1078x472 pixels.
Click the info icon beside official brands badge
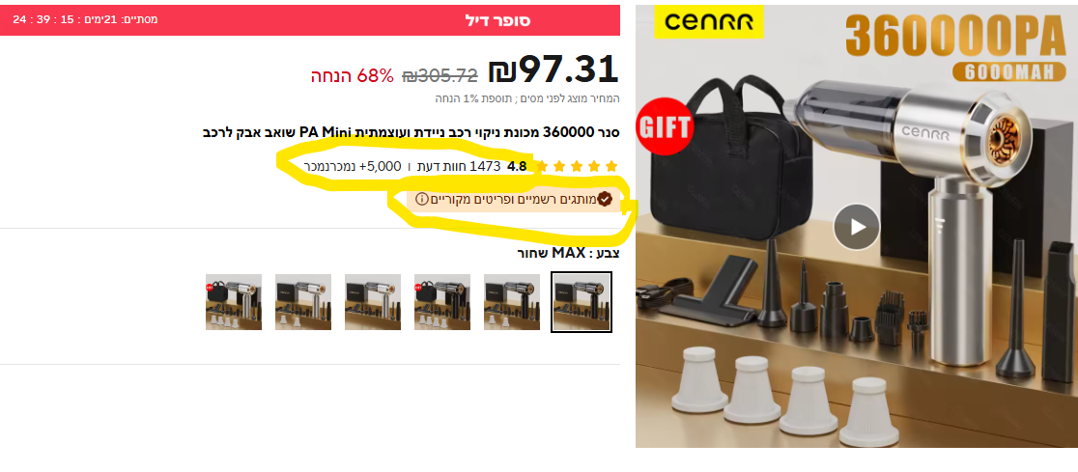coord(422,199)
